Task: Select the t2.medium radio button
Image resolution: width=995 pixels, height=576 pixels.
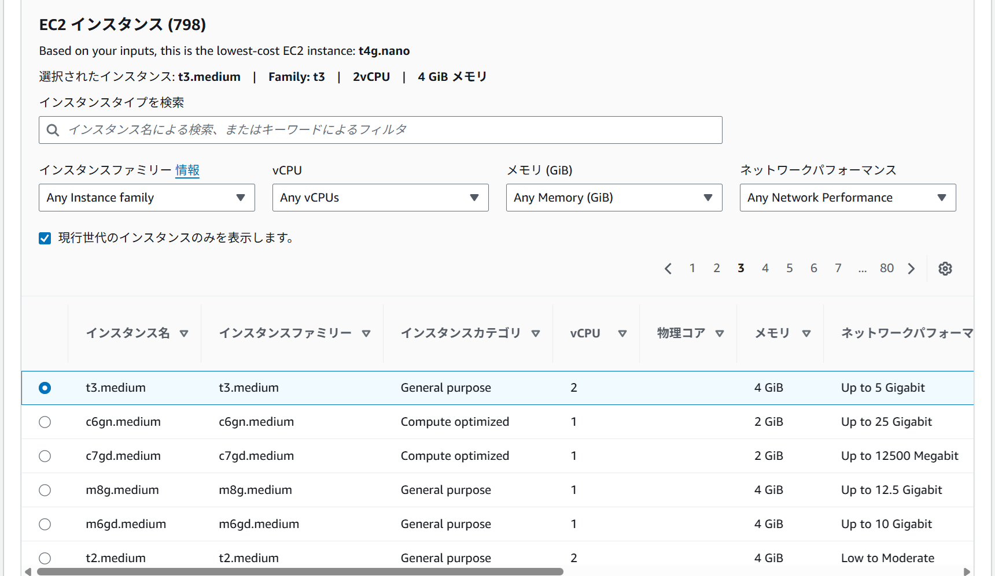Action: click(x=45, y=558)
